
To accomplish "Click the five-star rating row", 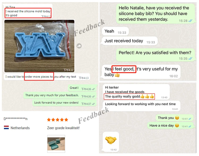I will point(58,120).
